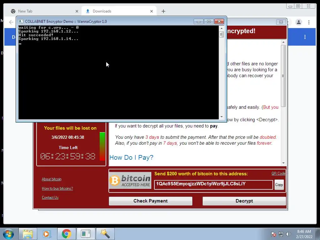Switch to Chrome in the taskbar
Screen dimensions: 320x240
(66, 234)
